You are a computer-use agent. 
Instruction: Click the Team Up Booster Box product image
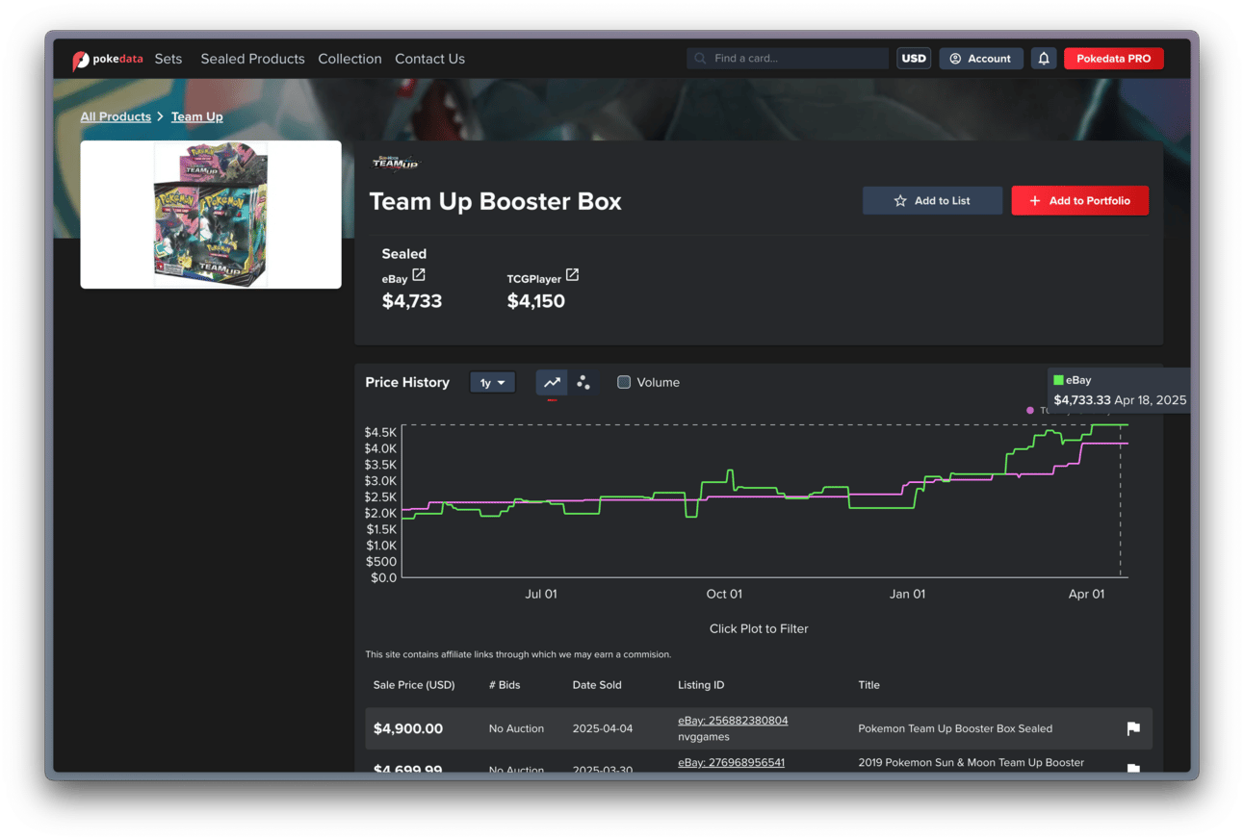[211, 215]
